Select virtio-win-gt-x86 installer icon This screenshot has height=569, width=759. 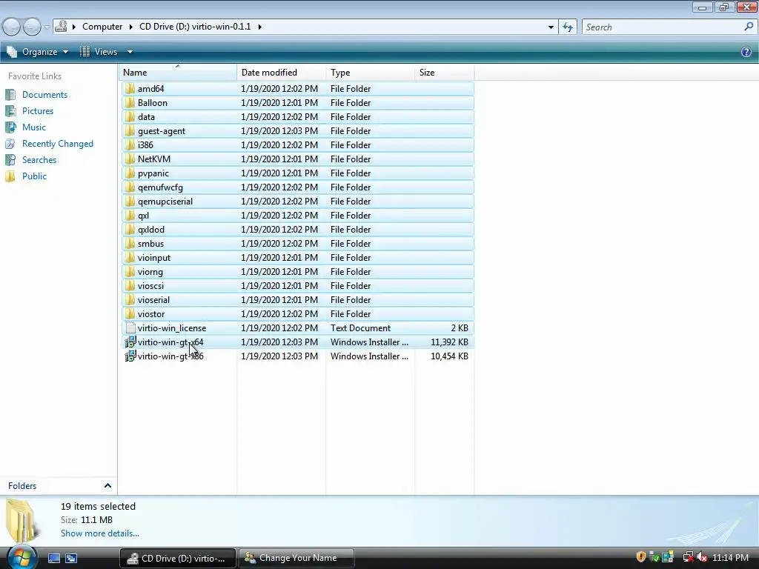[130, 356]
